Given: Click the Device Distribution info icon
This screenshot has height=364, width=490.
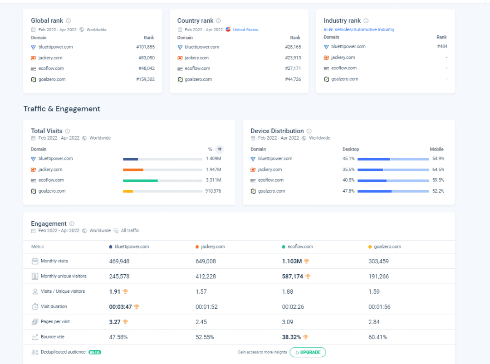Looking at the screenshot, I should coord(309,131).
